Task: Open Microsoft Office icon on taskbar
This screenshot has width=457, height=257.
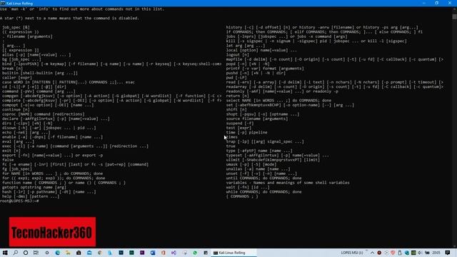Action: [x=164, y=253]
